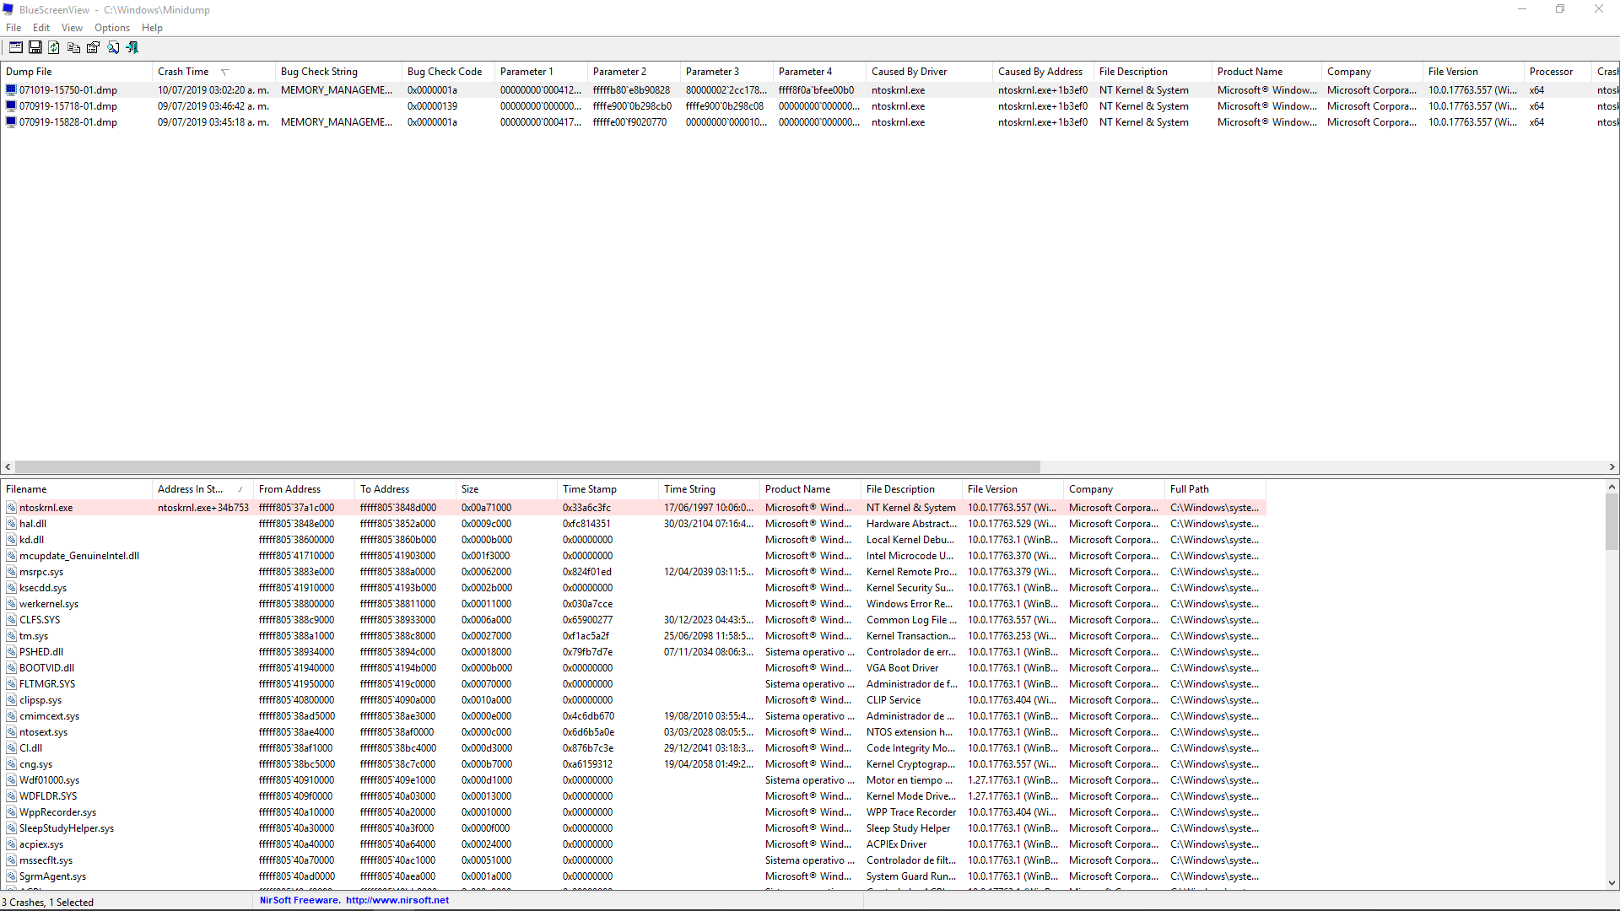Sort drivers by Address In Stack column
This screenshot has width=1620, height=911.
tap(190, 489)
